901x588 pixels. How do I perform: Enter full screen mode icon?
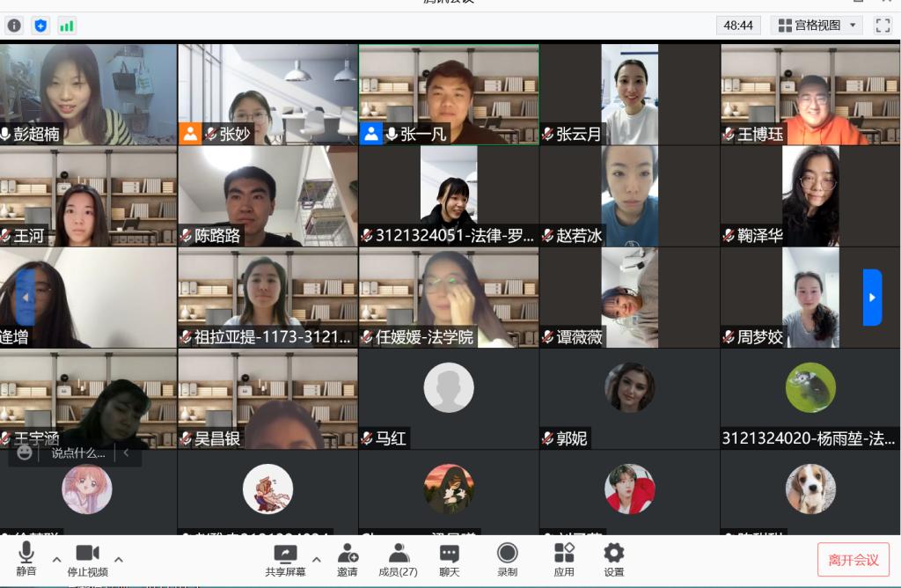[883, 26]
